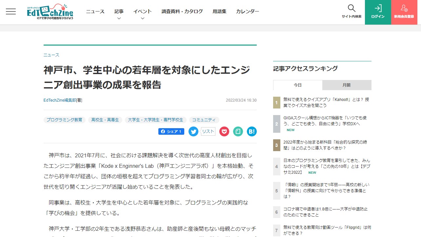Screen dimensions: 421x237
Task: Click the article date 2022/03/24 16:30
Action: click(x=241, y=100)
